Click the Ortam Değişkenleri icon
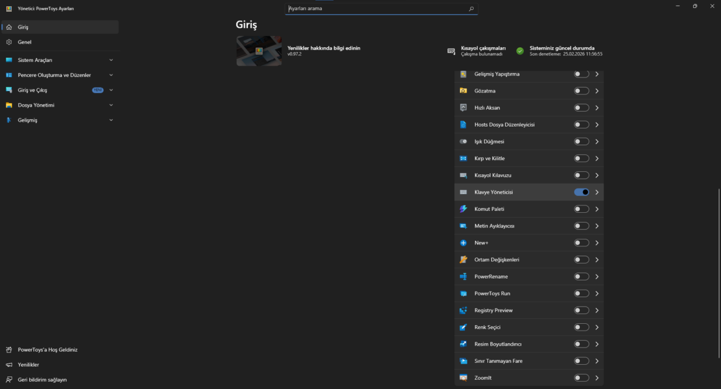Screen dimensions: 721x389 point(463,260)
